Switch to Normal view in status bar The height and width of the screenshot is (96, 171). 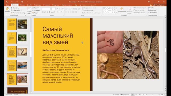coord(133,95)
